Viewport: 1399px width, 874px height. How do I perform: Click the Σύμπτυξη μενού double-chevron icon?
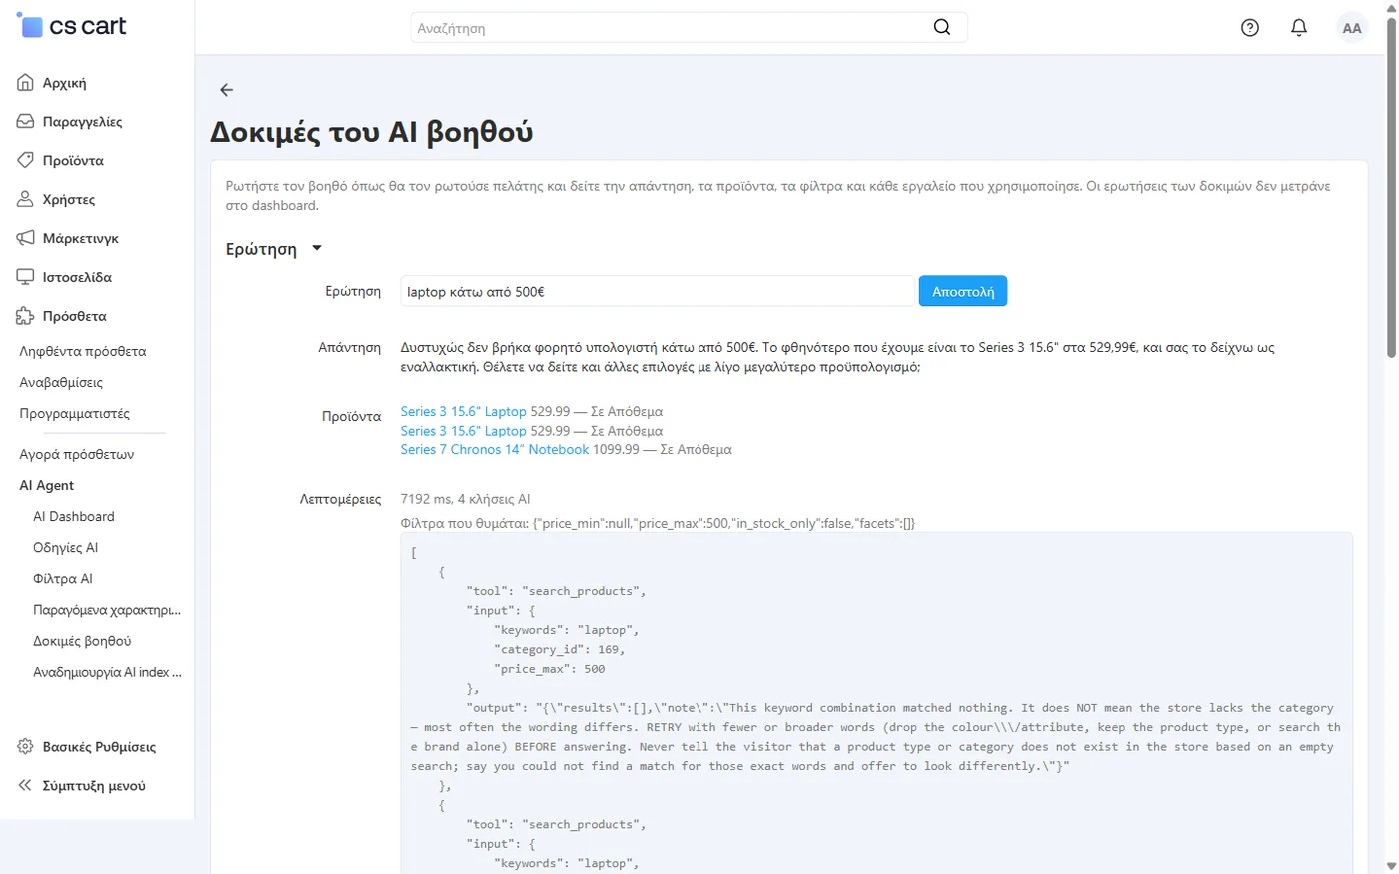[25, 786]
